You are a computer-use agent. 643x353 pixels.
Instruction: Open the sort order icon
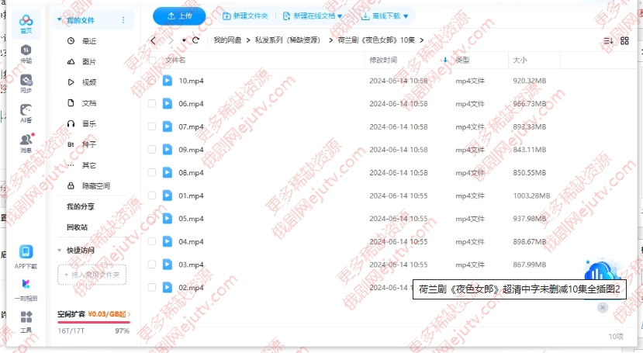pyautogui.click(x=608, y=40)
